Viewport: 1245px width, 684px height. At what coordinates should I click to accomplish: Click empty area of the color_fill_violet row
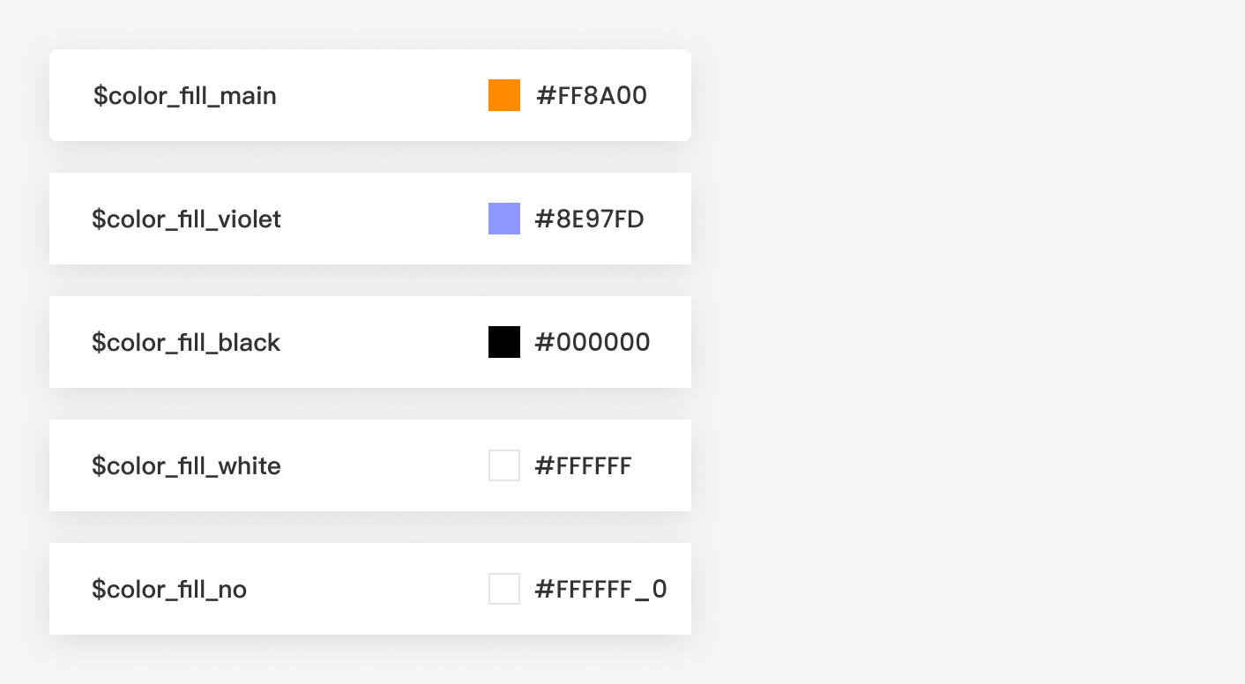pos(384,219)
